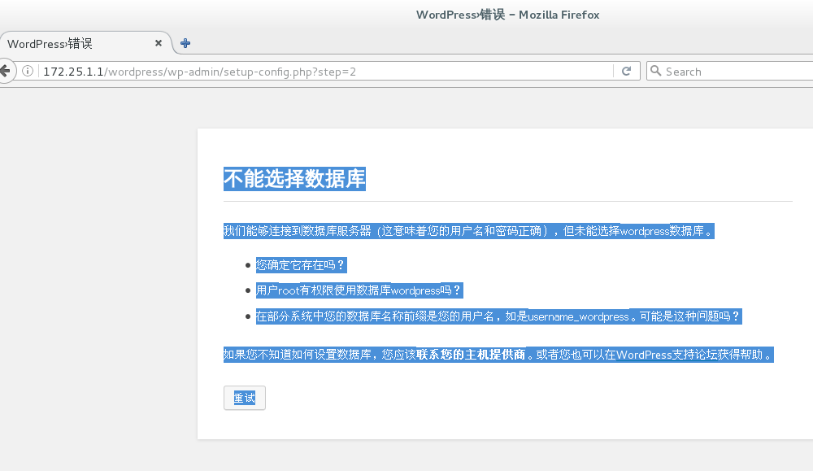This screenshot has width=813, height=471.
Task: Click the search magnifier icon
Action: 656,71
